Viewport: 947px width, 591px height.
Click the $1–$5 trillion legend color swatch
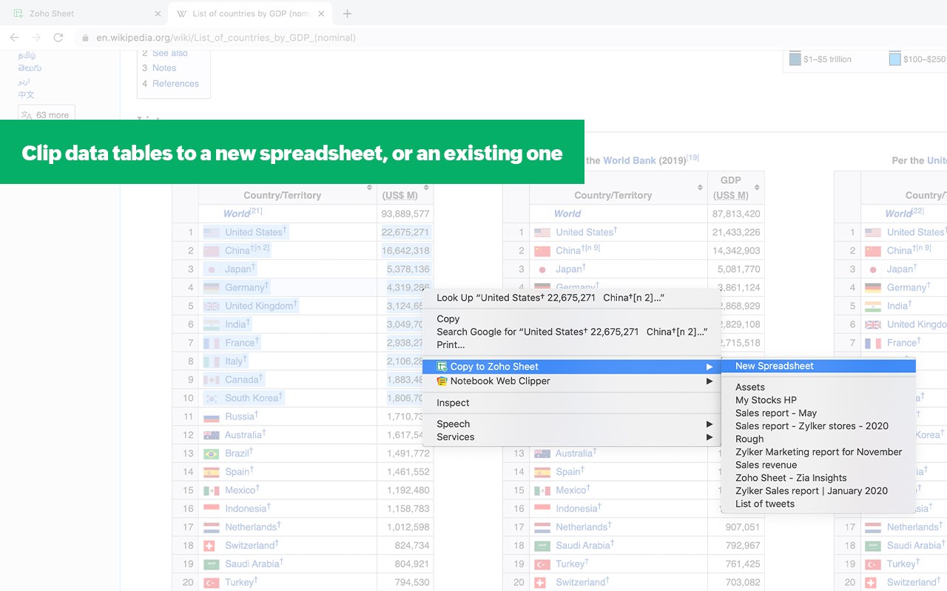tap(795, 59)
